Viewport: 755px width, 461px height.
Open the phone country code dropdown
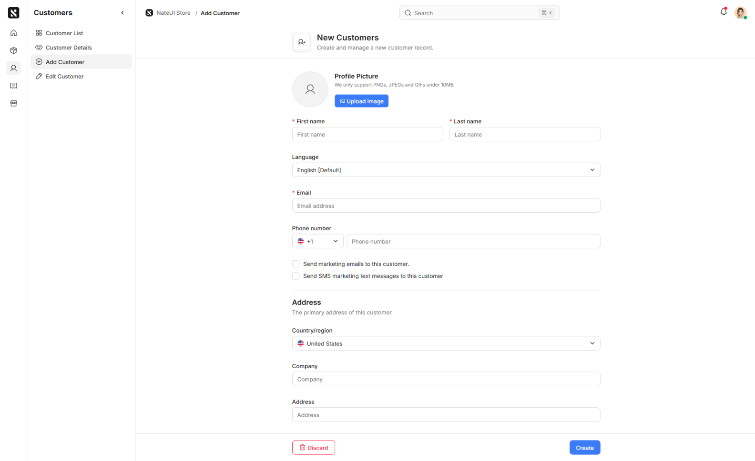point(317,241)
